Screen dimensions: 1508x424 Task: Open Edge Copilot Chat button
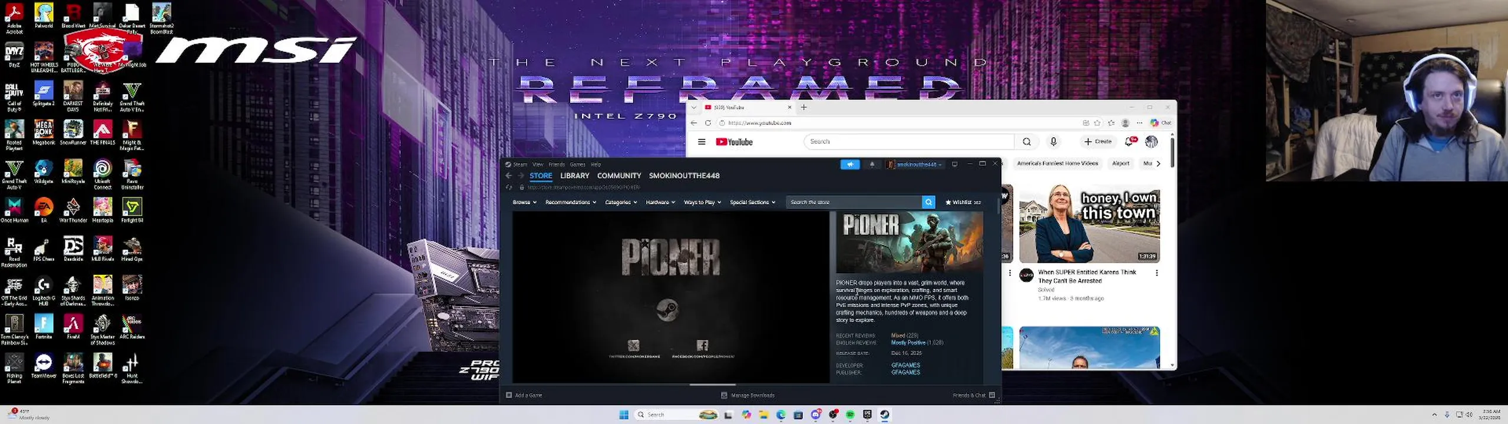pyautogui.click(x=1161, y=123)
